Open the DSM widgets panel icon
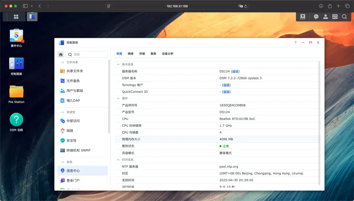This screenshot has width=354, height=201. pyautogui.click(x=335, y=17)
